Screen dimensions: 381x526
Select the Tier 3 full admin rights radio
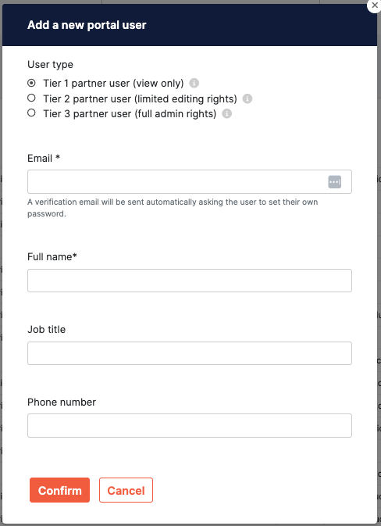coord(31,113)
